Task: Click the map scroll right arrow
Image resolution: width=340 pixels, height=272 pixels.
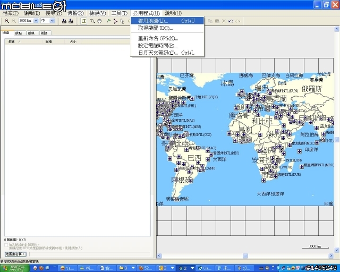Action: (x=331, y=256)
